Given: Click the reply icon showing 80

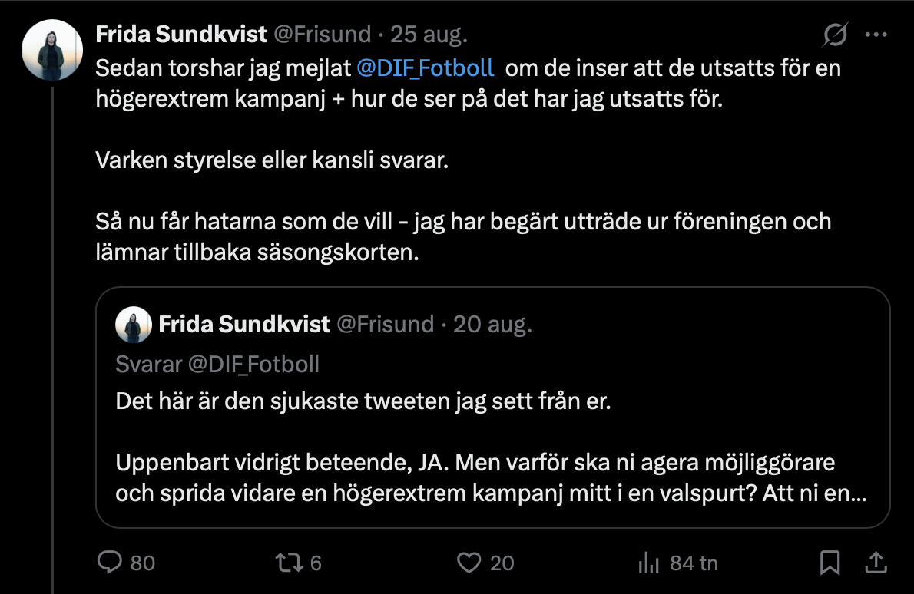Looking at the screenshot, I should 109,562.
